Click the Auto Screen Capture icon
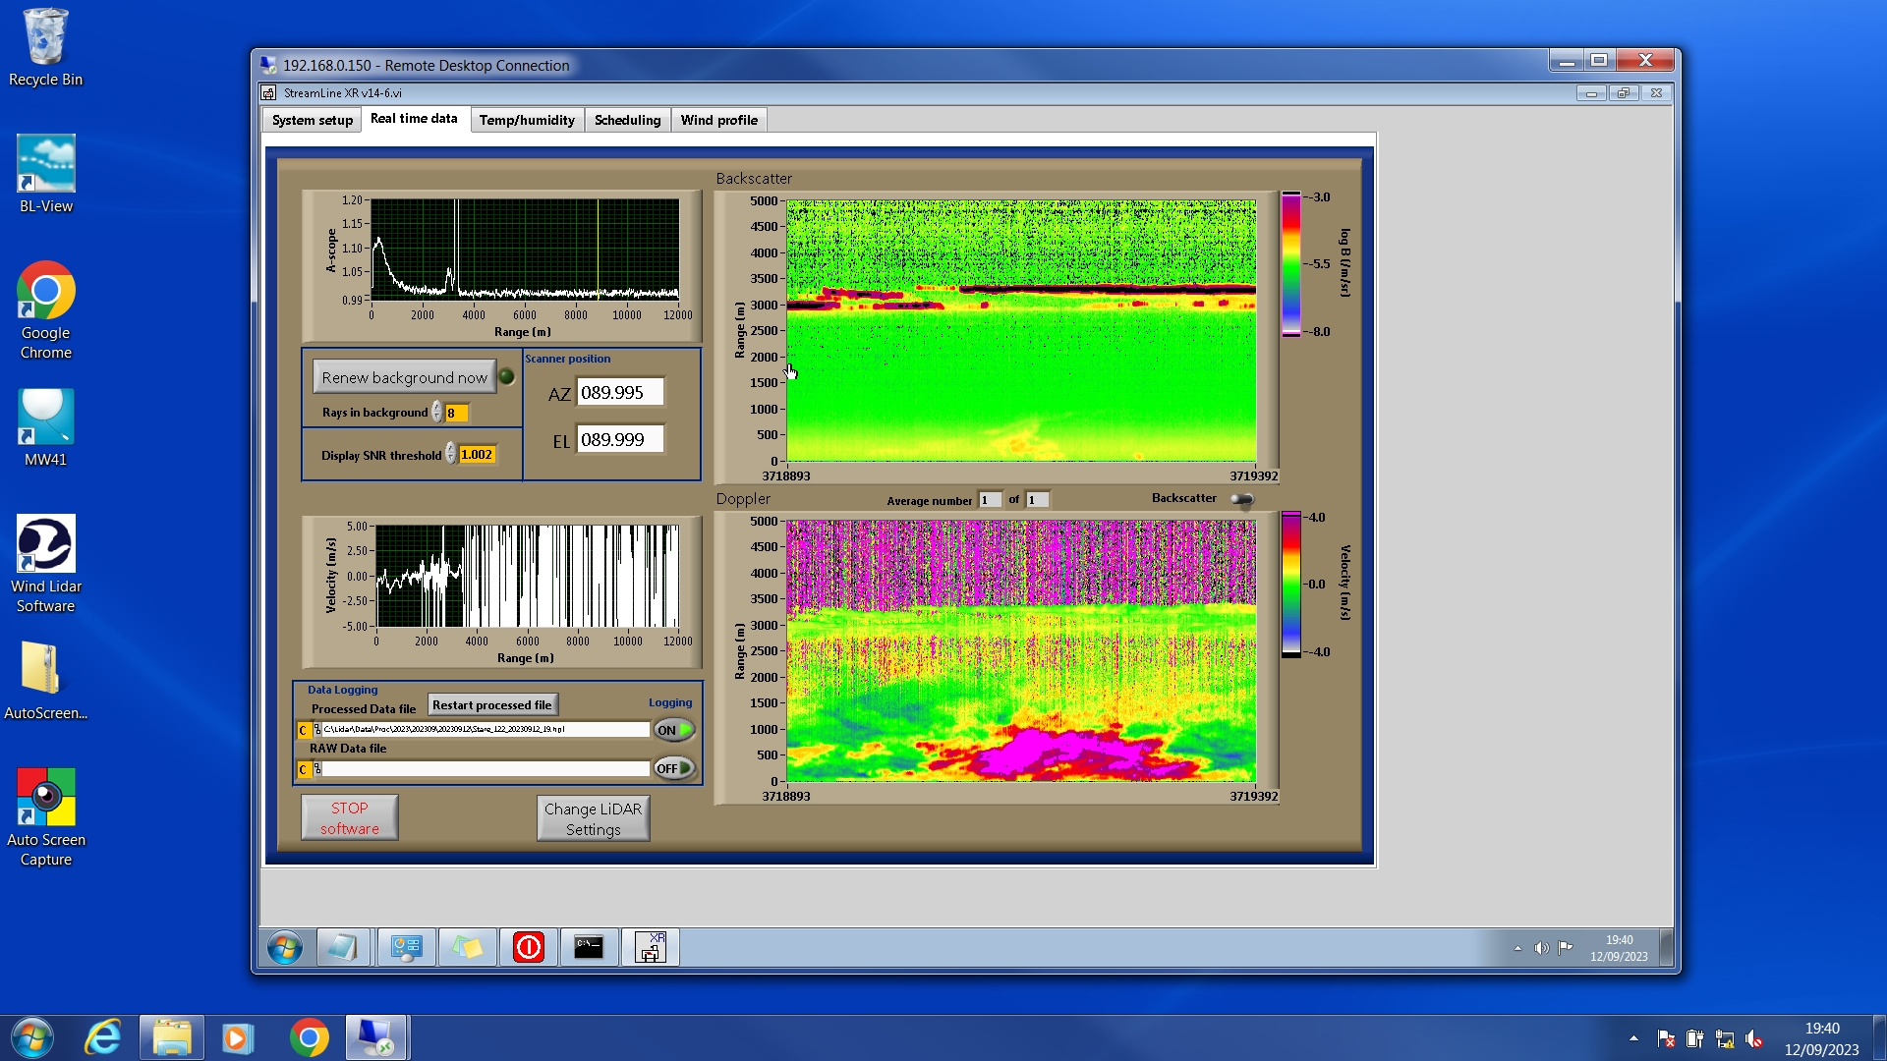 45,798
